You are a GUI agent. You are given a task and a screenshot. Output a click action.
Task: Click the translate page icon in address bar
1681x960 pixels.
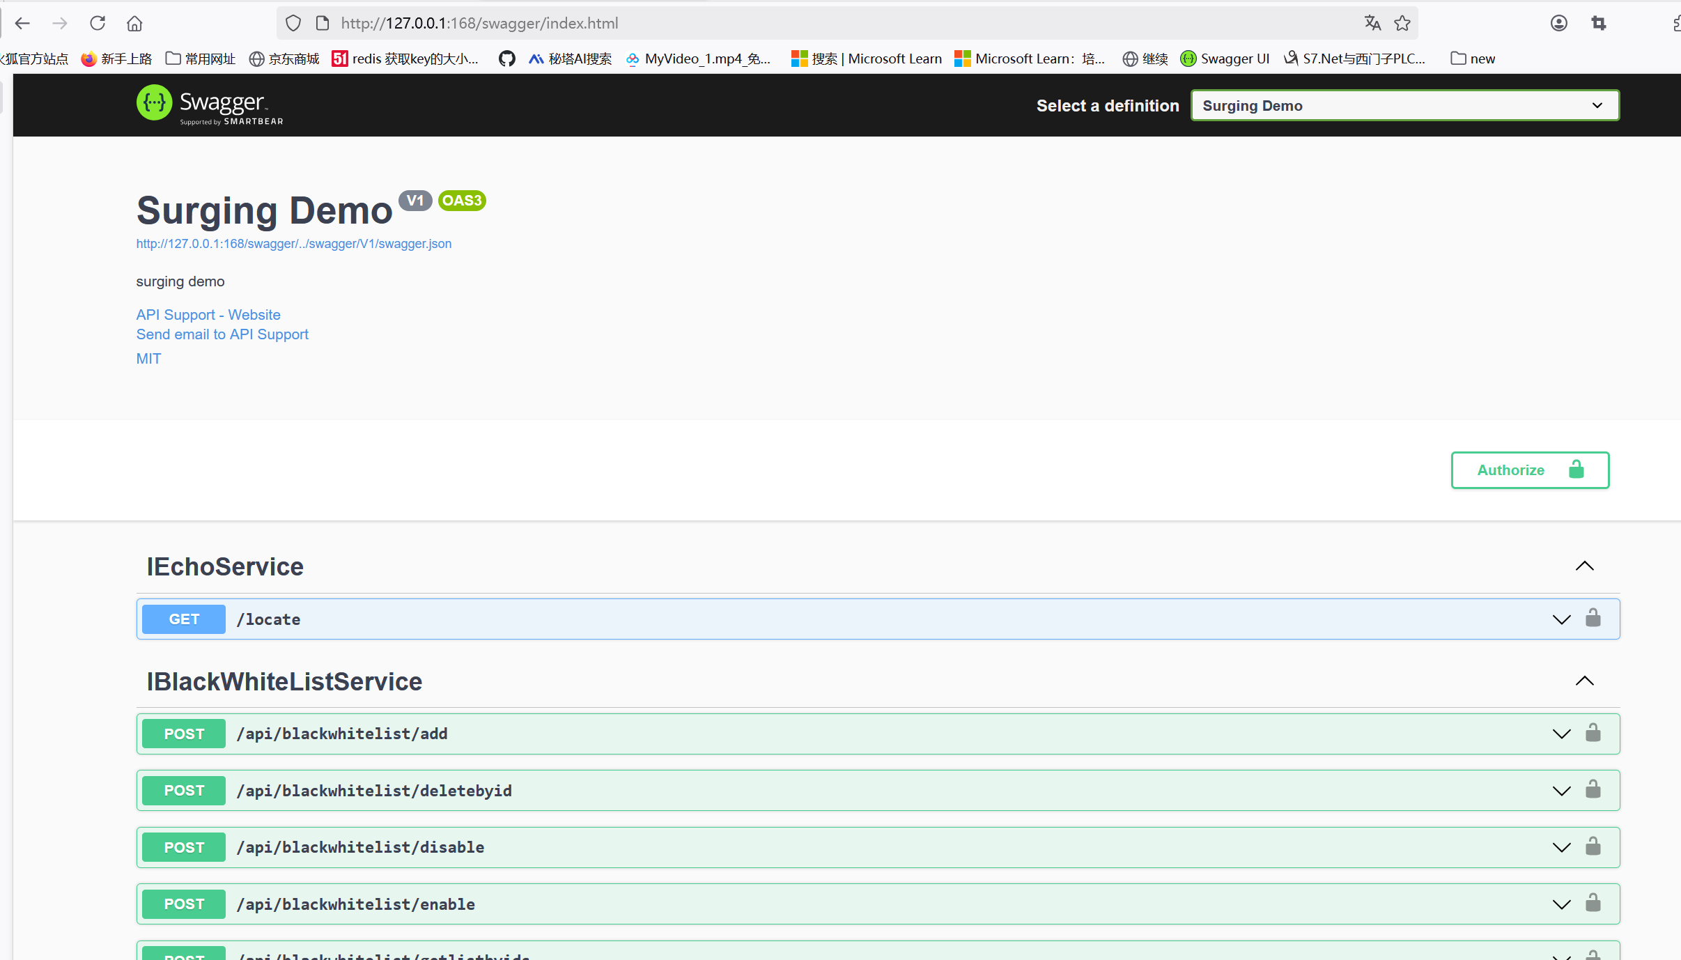1372,23
